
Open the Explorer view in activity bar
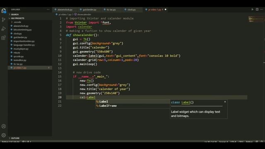(4, 11)
